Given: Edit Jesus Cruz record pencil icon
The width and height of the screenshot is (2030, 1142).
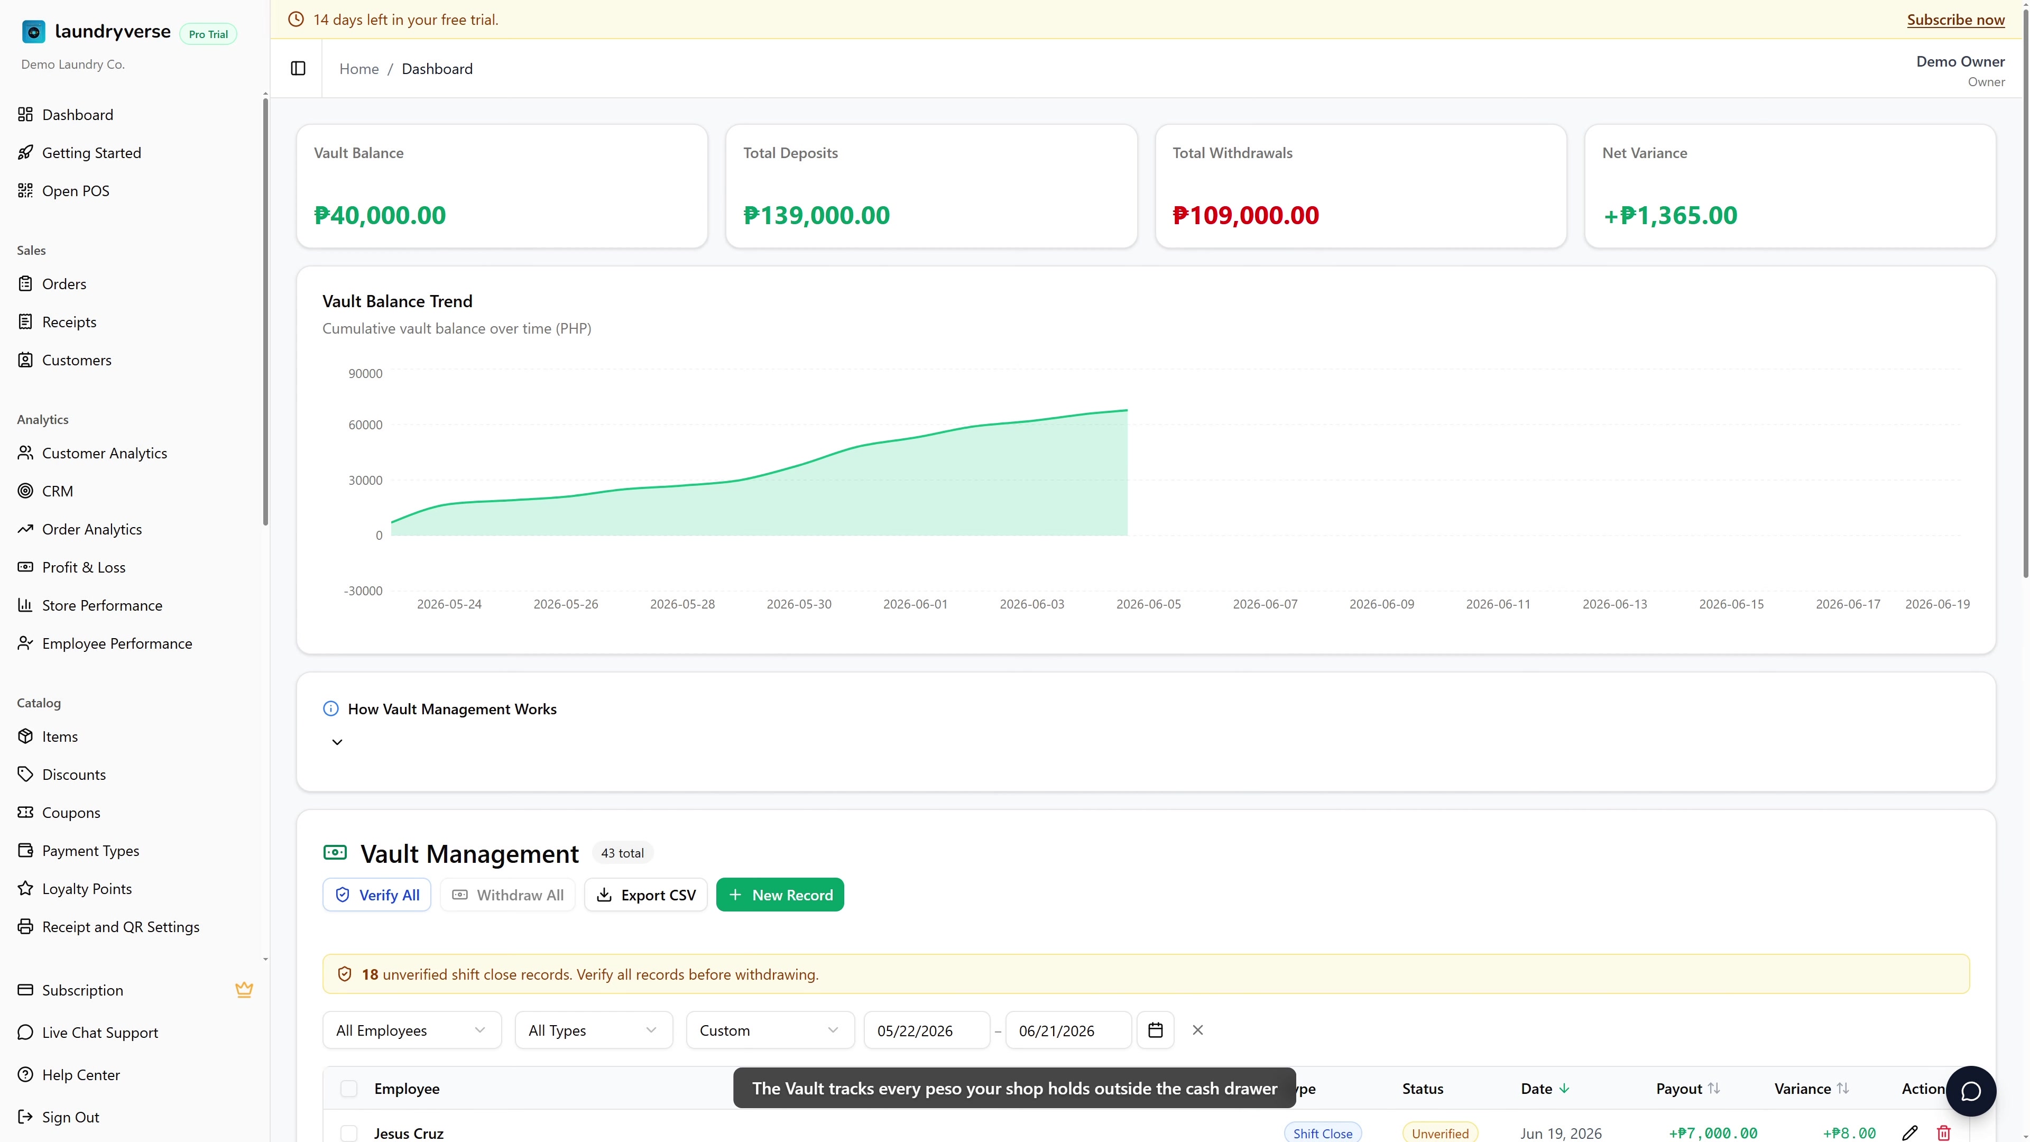Looking at the screenshot, I should tap(1909, 1132).
